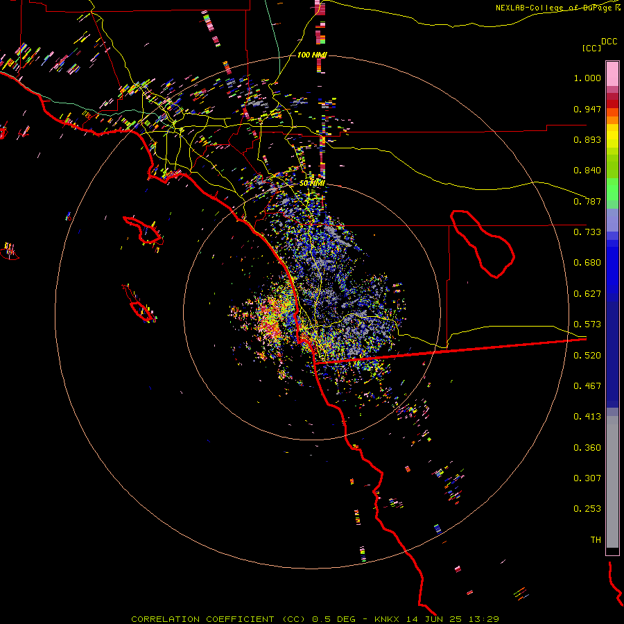
Task: Select the 0.520 scale value
Action: point(587,356)
